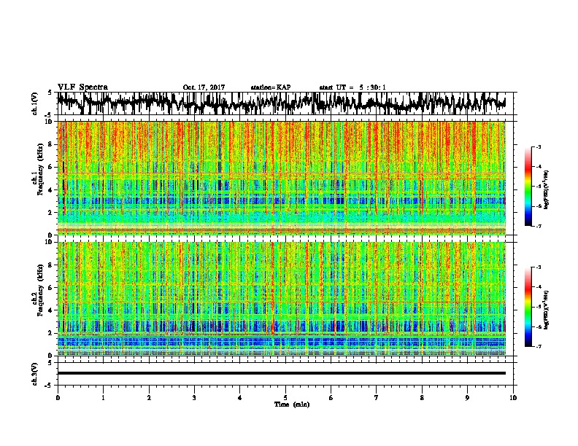Screen dimensions: 578x446
Task: Click the time axis tick label '0'
Action: (58, 398)
